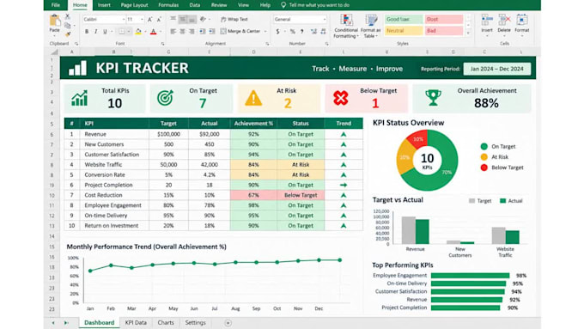Select the Format Painter brush
584x329 pixels.
point(68,34)
